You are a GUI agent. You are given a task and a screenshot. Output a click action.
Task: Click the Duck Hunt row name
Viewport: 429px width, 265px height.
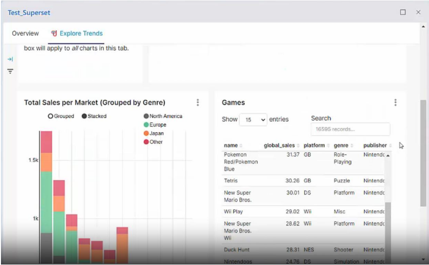click(236, 250)
